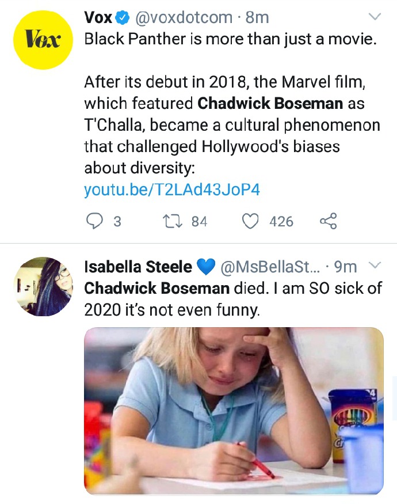Click the Isabella Steele display name
Viewport: 397px width, 504px height.
138,267
